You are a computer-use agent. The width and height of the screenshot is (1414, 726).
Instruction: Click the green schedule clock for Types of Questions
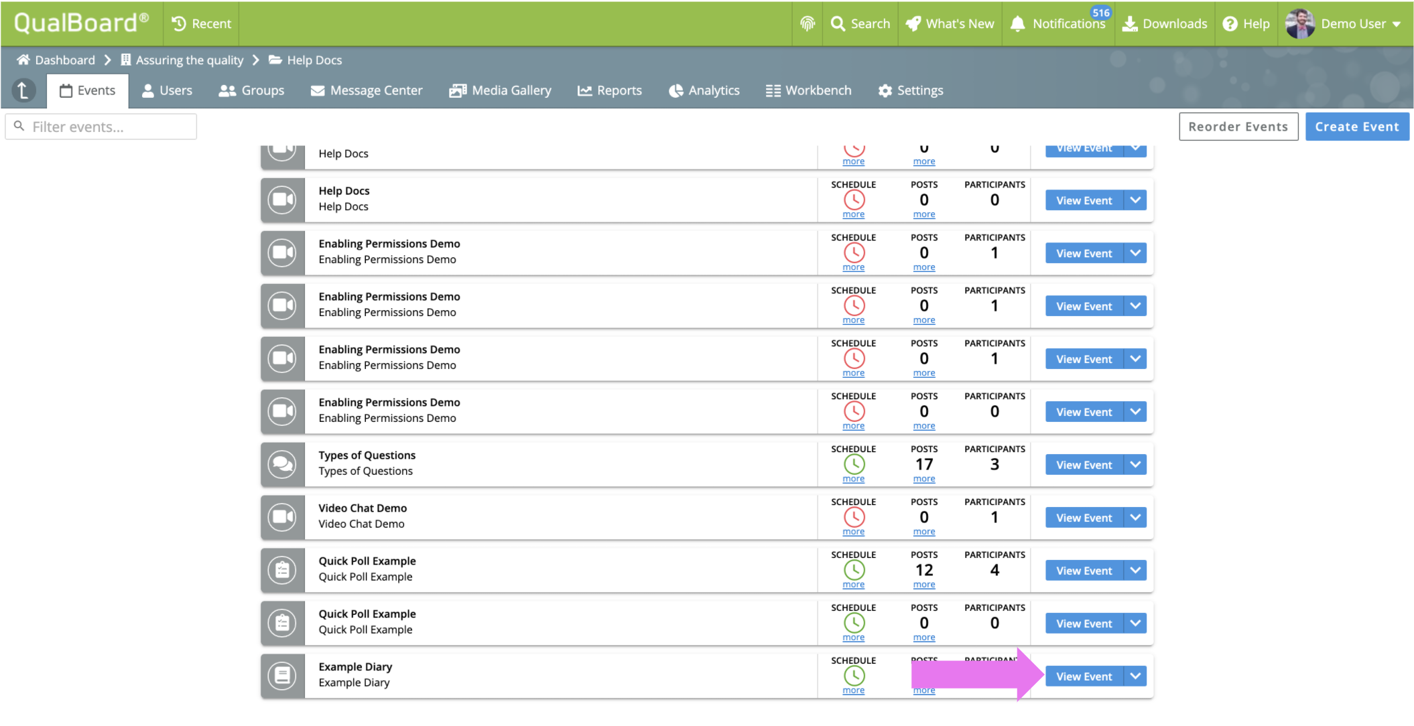(854, 463)
